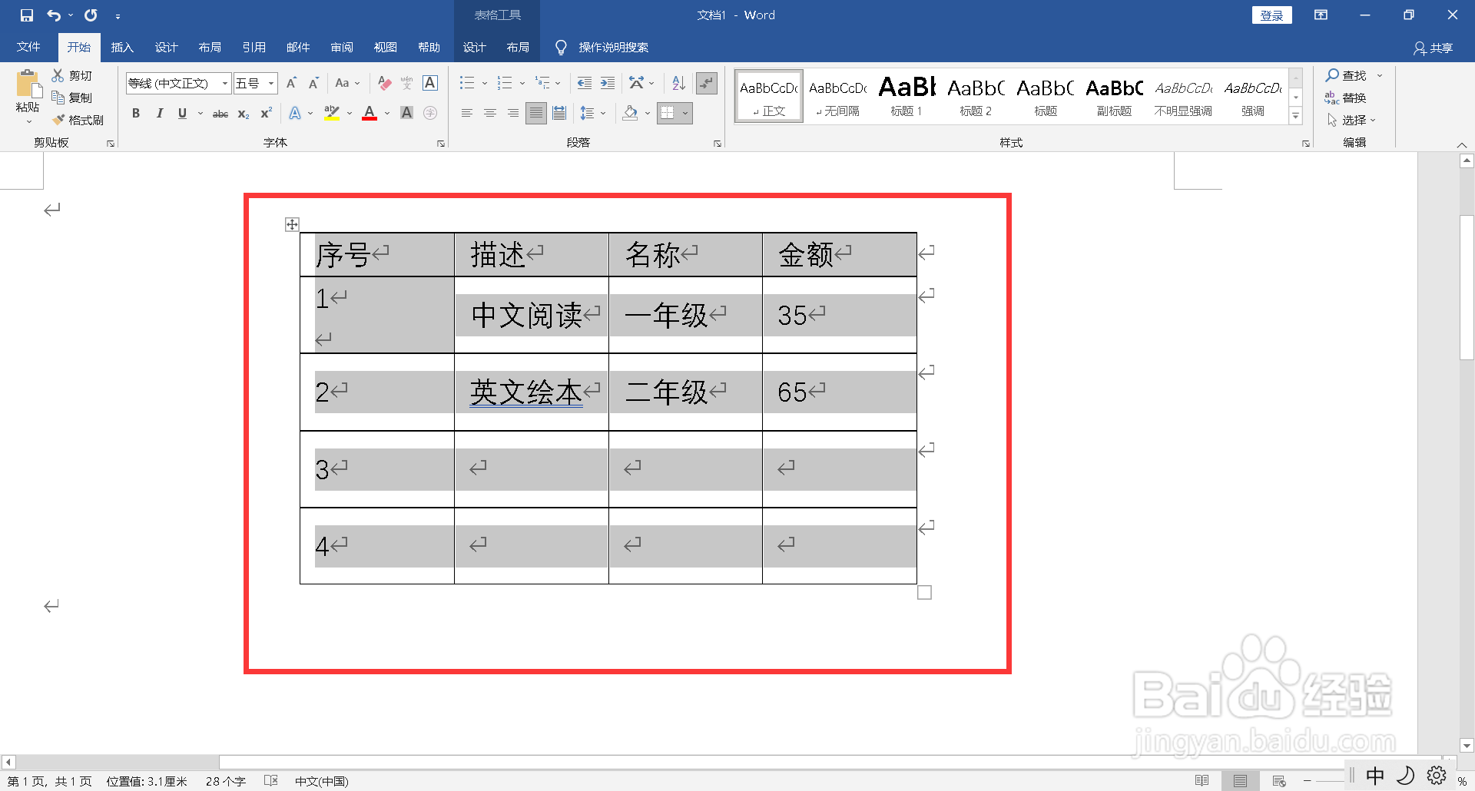Apply the No Spacing (无间隔) style
1475x791 pixels.
[837, 96]
